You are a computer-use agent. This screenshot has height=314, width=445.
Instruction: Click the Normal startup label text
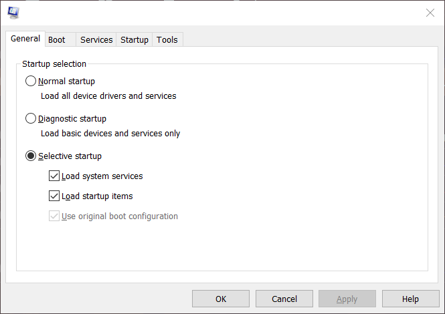(66, 82)
